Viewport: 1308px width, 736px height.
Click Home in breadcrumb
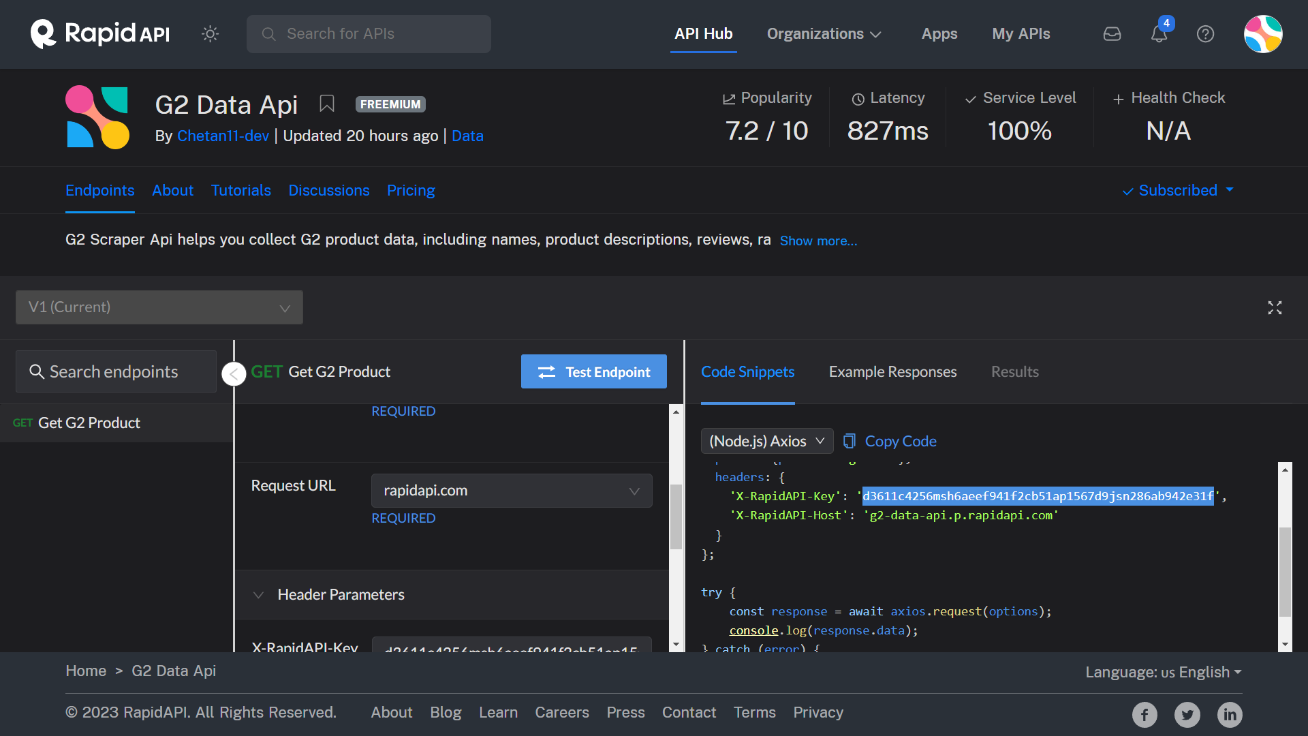[x=86, y=671]
